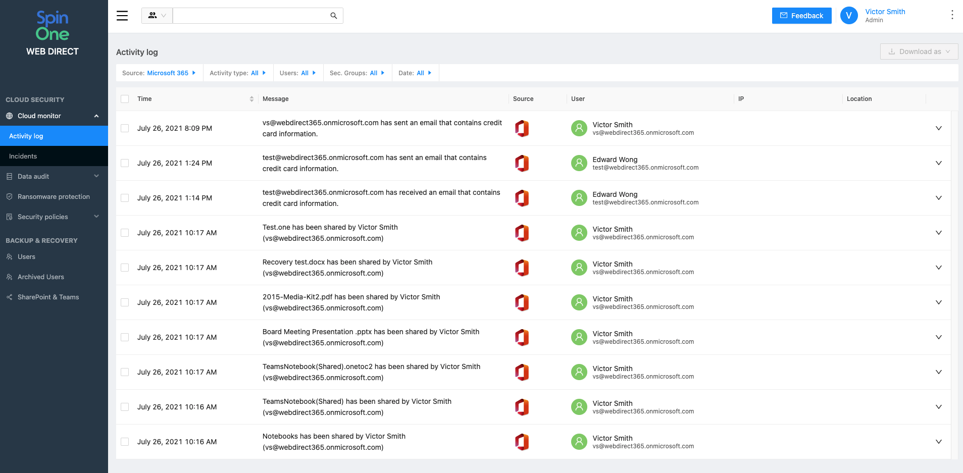The width and height of the screenshot is (963, 473).
Task: Click the search magnifier icon
Action: 333,16
